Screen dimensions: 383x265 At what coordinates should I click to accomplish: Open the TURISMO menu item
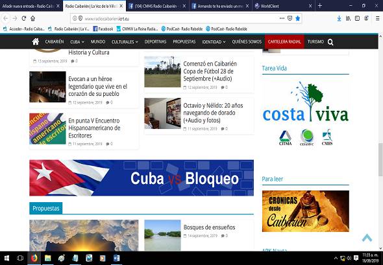click(x=315, y=41)
